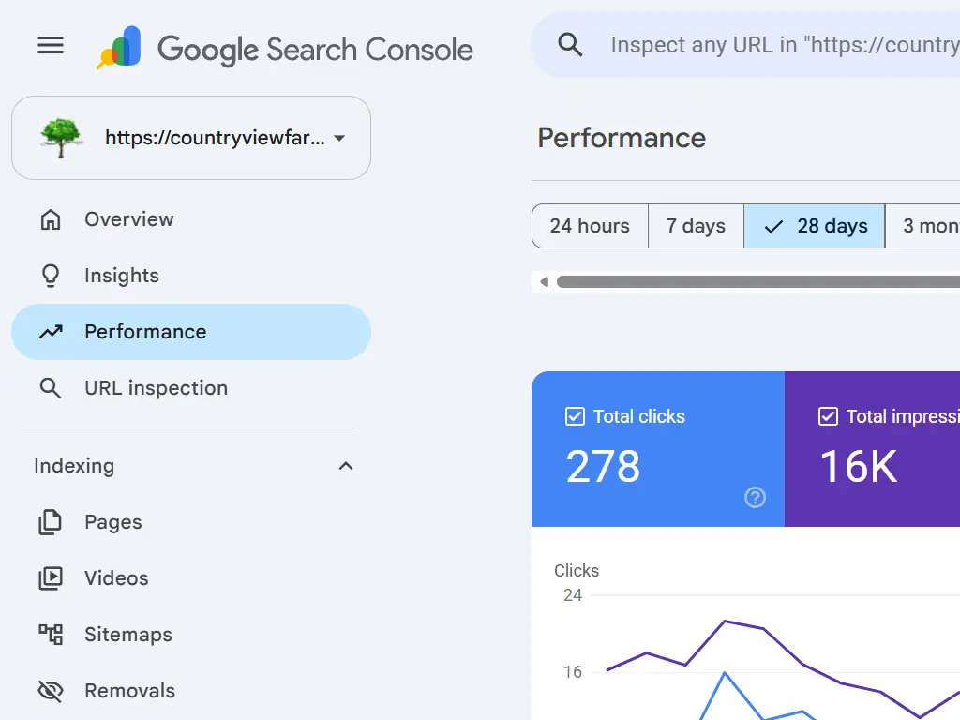Select the 3 months date range
This screenshot has width=960, height=720.
(x=922, y=226)
